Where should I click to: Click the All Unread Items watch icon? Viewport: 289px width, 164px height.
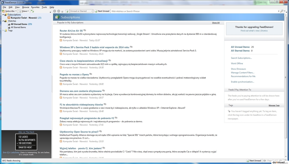[x=9, y=24]
